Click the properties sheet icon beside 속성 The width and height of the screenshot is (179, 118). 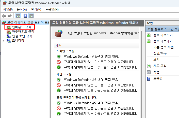149,72
